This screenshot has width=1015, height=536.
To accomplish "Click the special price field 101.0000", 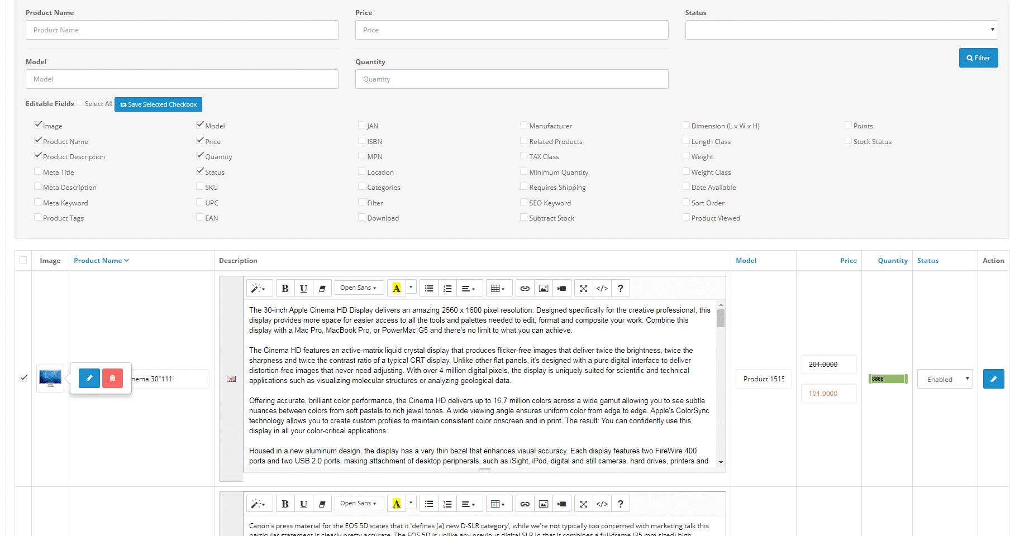I will tap(829, 393).
